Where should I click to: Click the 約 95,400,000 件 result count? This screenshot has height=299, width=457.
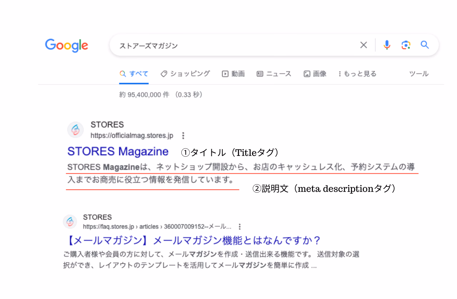[161, 95]
